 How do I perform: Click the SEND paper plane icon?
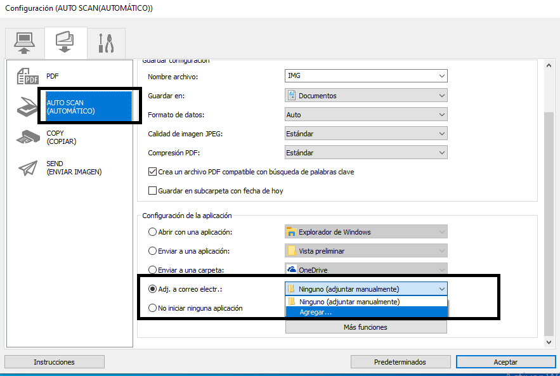pyautogui.click(x=27, y=167)
